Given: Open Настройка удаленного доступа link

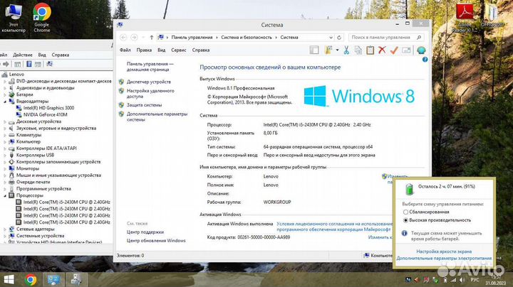Looking at the screenshot, I should click(150, 94).
